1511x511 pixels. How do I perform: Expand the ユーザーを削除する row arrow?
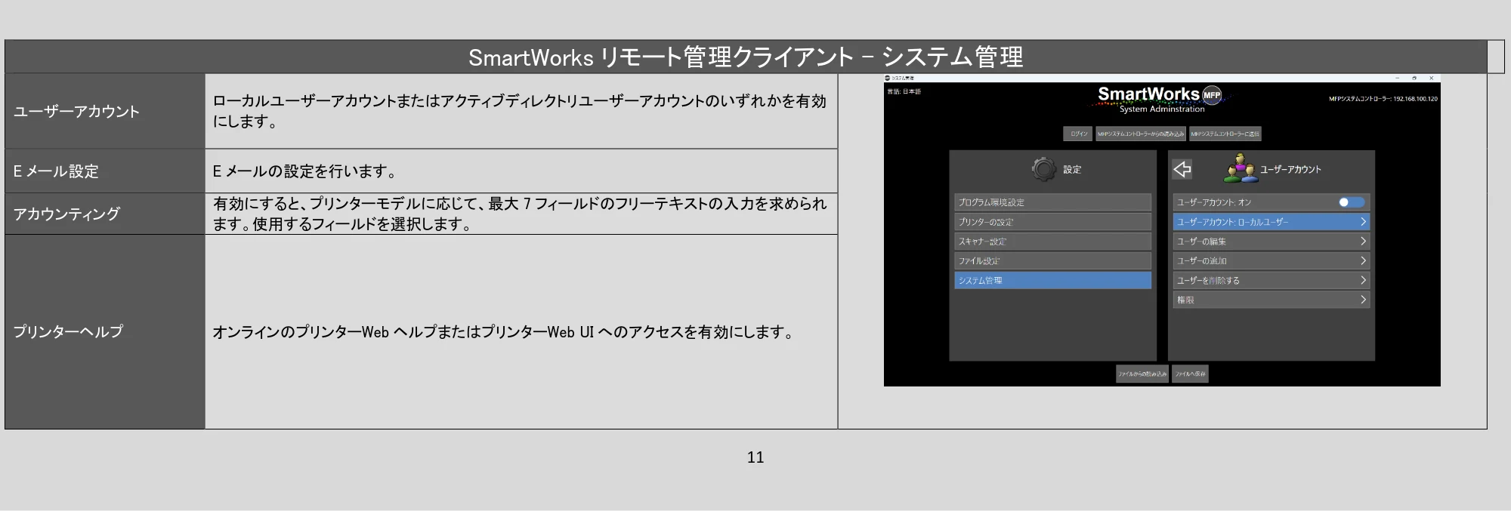click(1363, 280)
